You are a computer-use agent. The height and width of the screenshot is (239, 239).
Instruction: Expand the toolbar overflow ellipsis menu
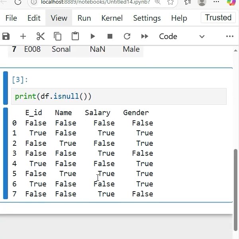(230, 36)
